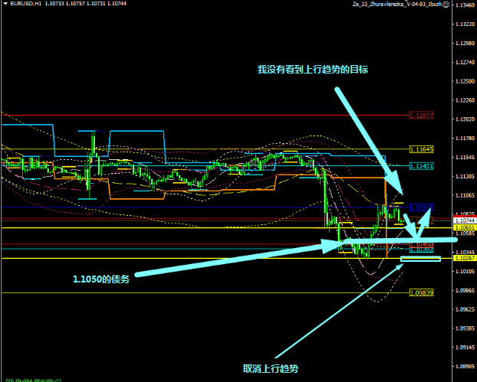Select the text label '我没有看到上行趋势的目标'
This screenshot has height=382, width=477.
pos(313,70)
